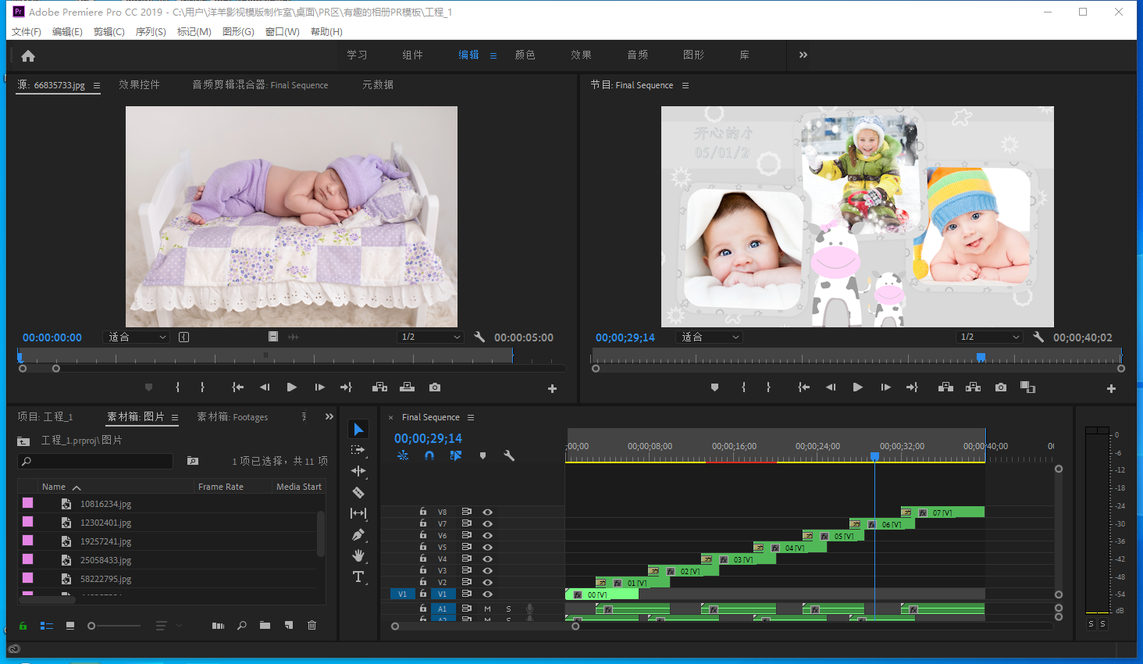
Task: Click the New Bin folder icon
Action: pos(265,625)
